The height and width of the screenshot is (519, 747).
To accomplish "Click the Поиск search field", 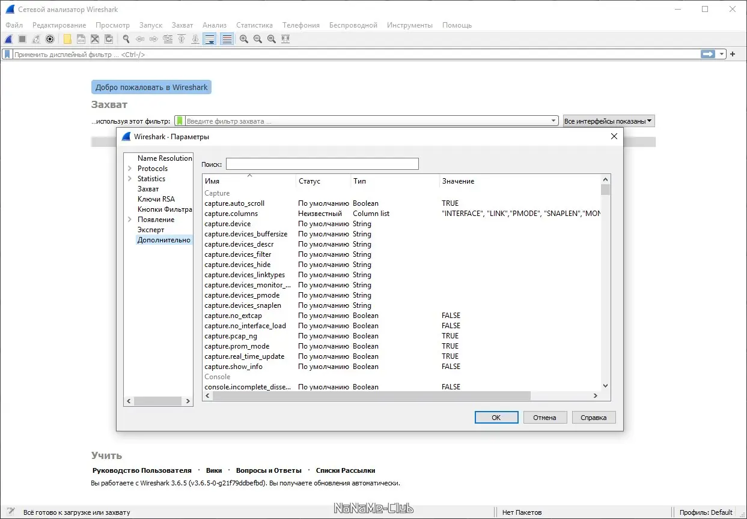I will (x=322, y=164).
